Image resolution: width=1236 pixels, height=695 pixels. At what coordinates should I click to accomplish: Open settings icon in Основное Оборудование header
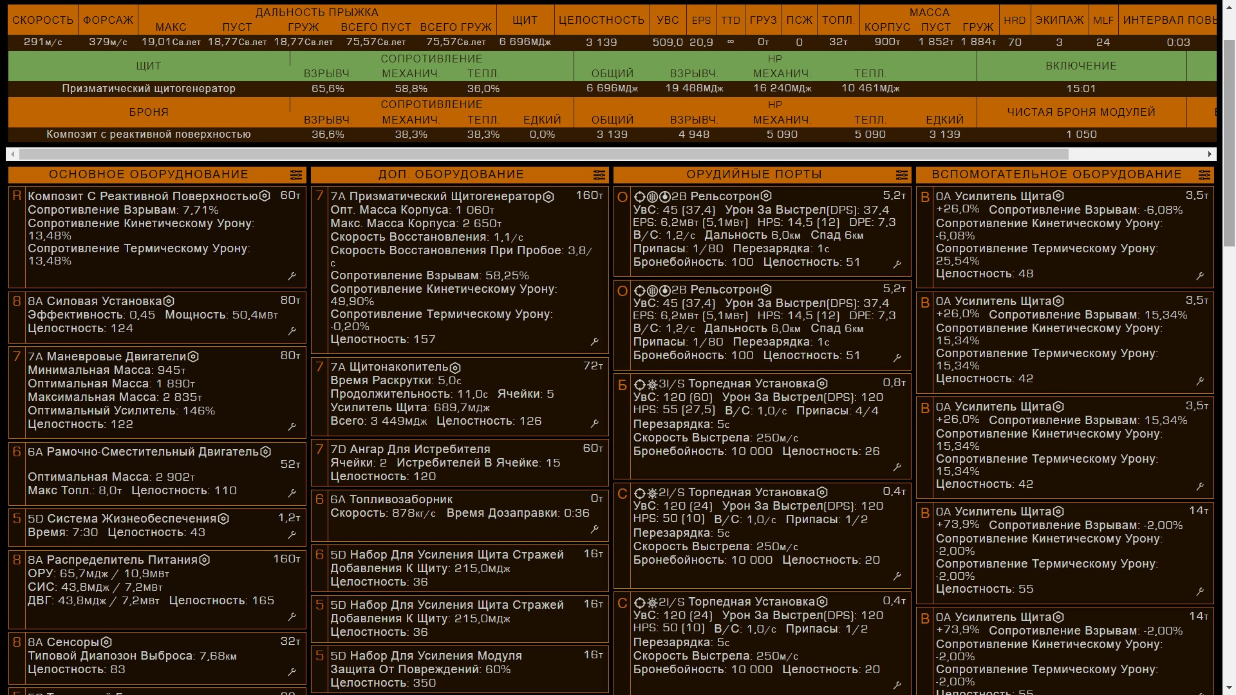pos(295,175)
